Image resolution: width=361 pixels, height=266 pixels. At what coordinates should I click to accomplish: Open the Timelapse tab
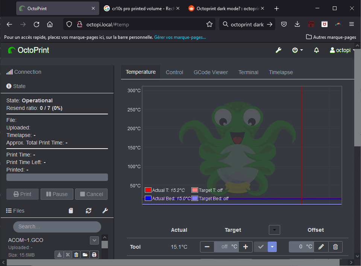point(281,72)
